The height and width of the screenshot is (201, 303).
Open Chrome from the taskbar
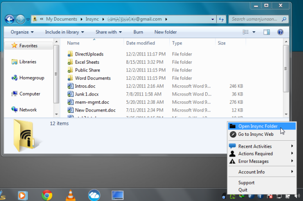(x=46, y=195)
